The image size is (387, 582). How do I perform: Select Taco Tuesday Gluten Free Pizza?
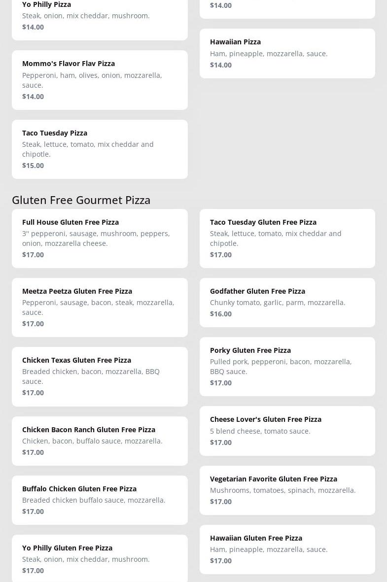tap(287, 238)
